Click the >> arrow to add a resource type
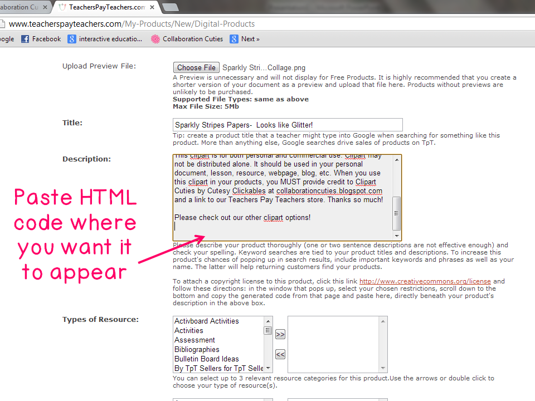Screen dimensions: 535x401 coord(280,334)
